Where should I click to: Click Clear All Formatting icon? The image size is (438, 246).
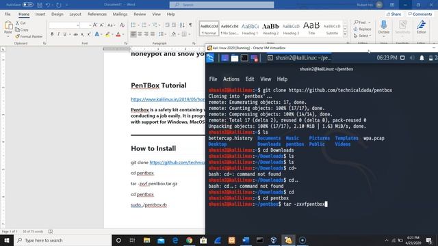(122, 25)
